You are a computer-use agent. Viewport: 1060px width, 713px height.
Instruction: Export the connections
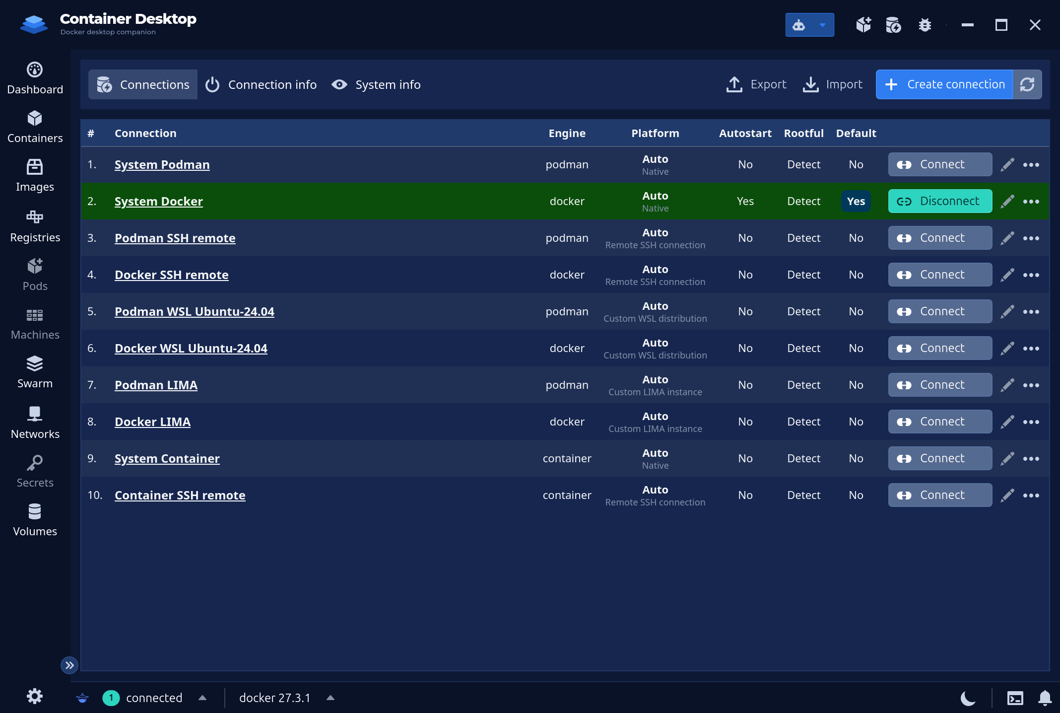click(756, 84)
